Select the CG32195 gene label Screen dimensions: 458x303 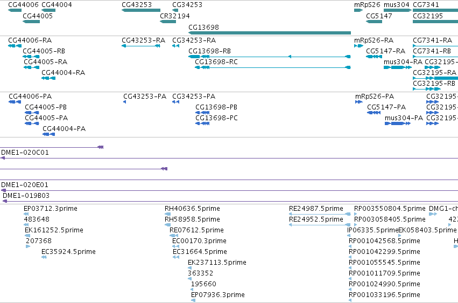click(428, 16)
